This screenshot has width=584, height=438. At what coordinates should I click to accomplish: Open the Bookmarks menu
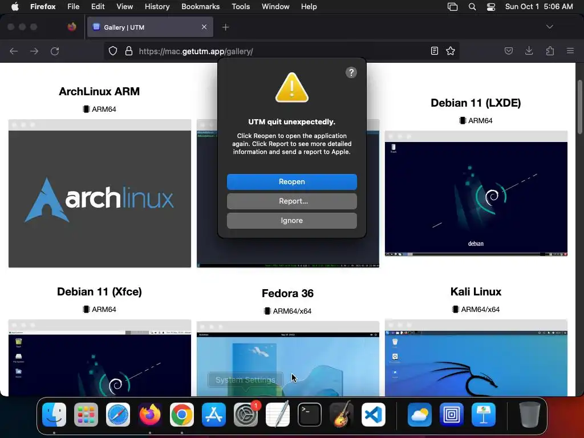200,7
